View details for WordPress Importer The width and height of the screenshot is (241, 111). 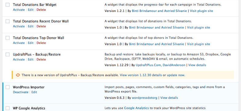169,98
